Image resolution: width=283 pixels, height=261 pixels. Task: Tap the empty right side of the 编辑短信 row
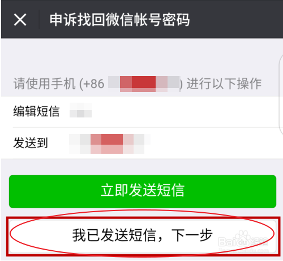[x=187, y=111]
